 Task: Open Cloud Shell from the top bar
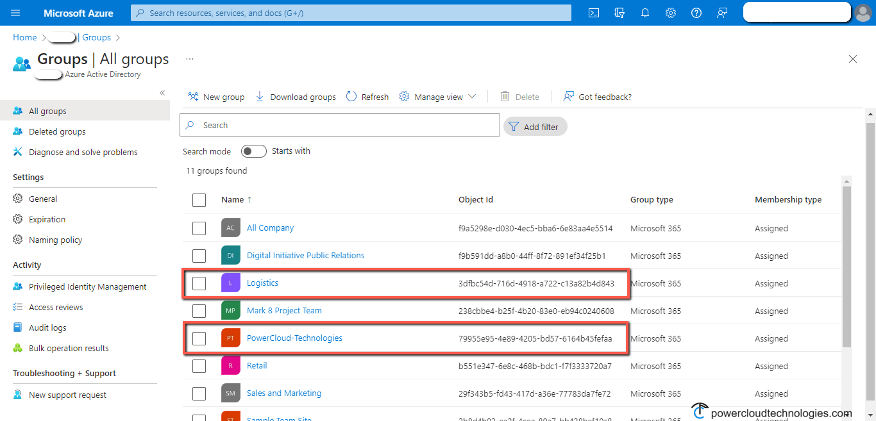594,13
